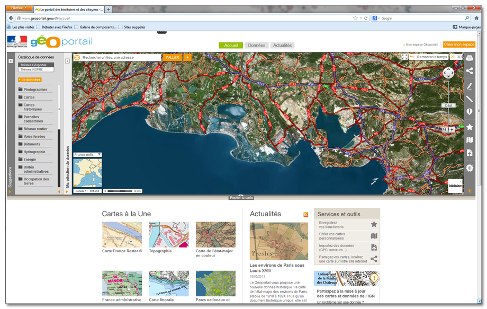This screenshot has height=309, width=487.
Task: Click the Y ALLER search button
Action: [172, 57]
